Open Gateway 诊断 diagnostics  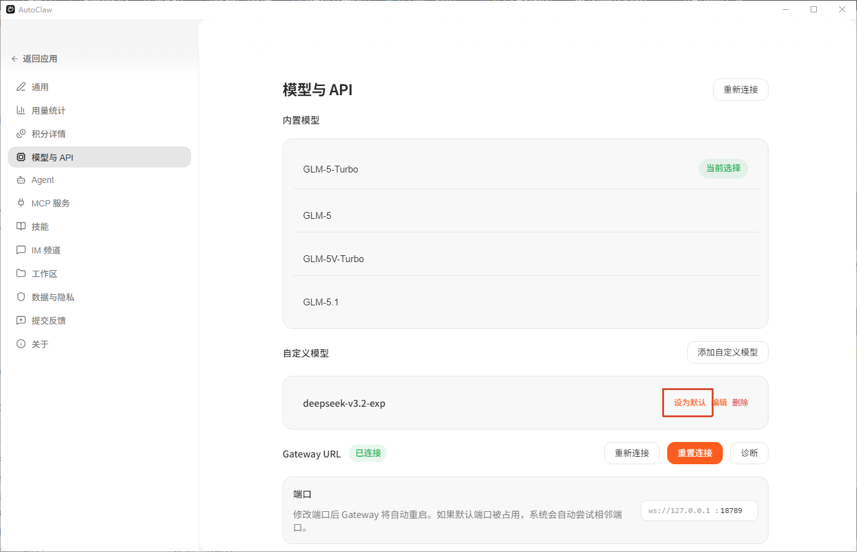pos(749,453)
